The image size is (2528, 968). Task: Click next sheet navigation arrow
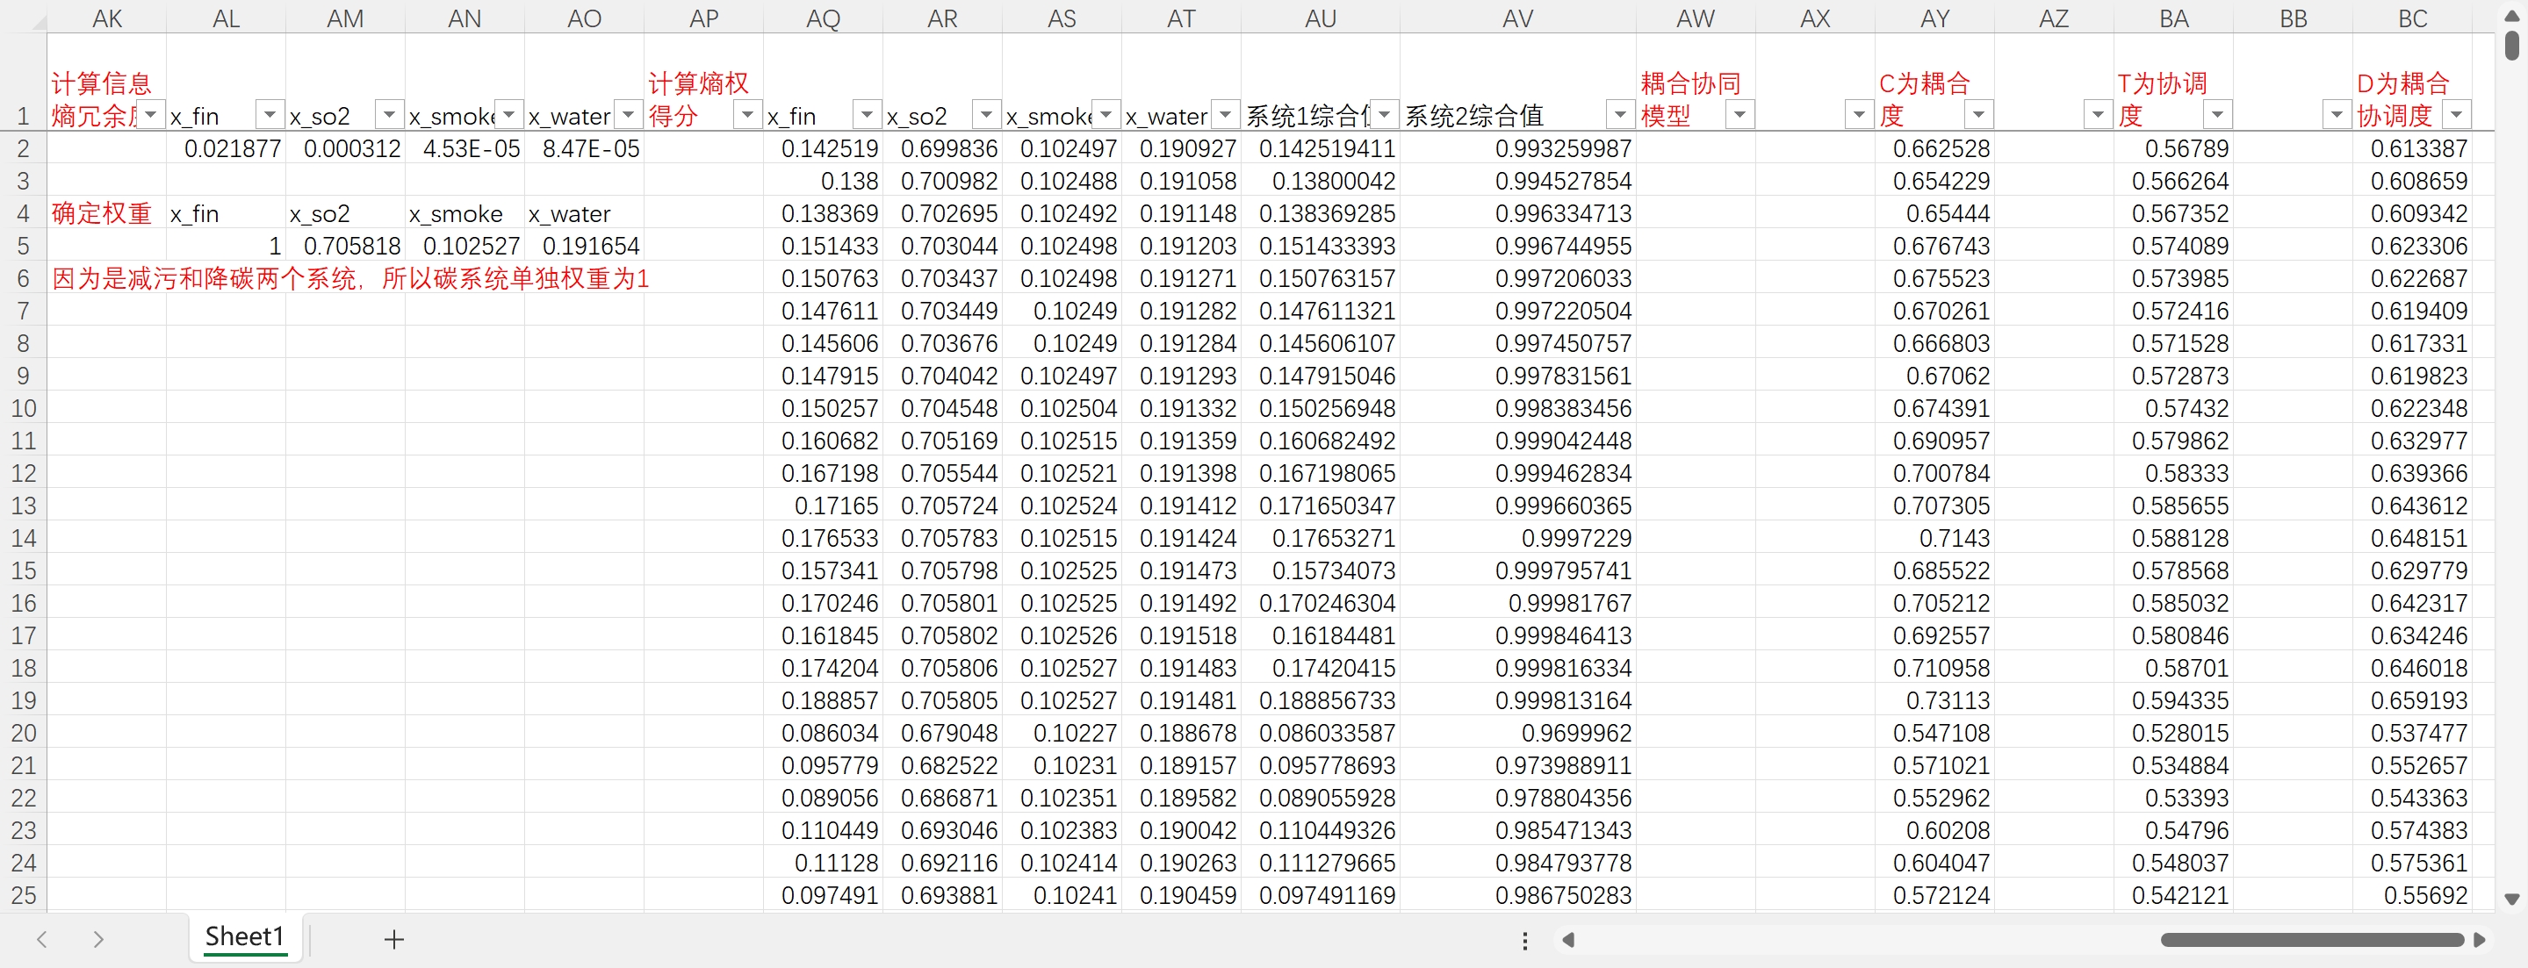(x=98, y=938)
